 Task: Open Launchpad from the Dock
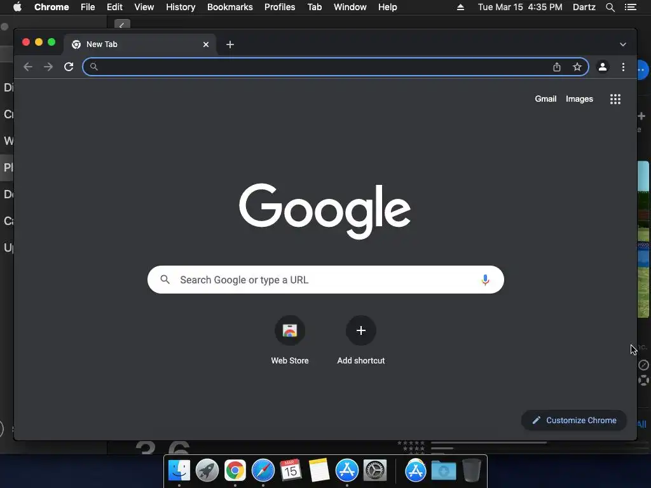click(207, 471)
